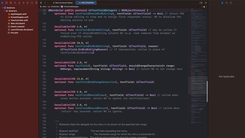Click @available(iOS 10.0, *) attribute
This screenshot has width=245, height=138.
click(x=72, y=43)
